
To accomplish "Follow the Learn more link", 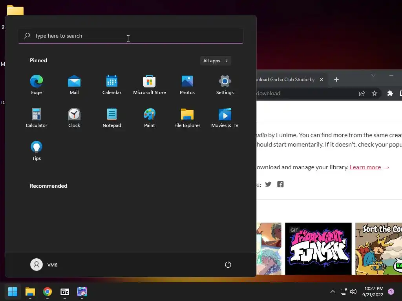I will pos(365,167).
